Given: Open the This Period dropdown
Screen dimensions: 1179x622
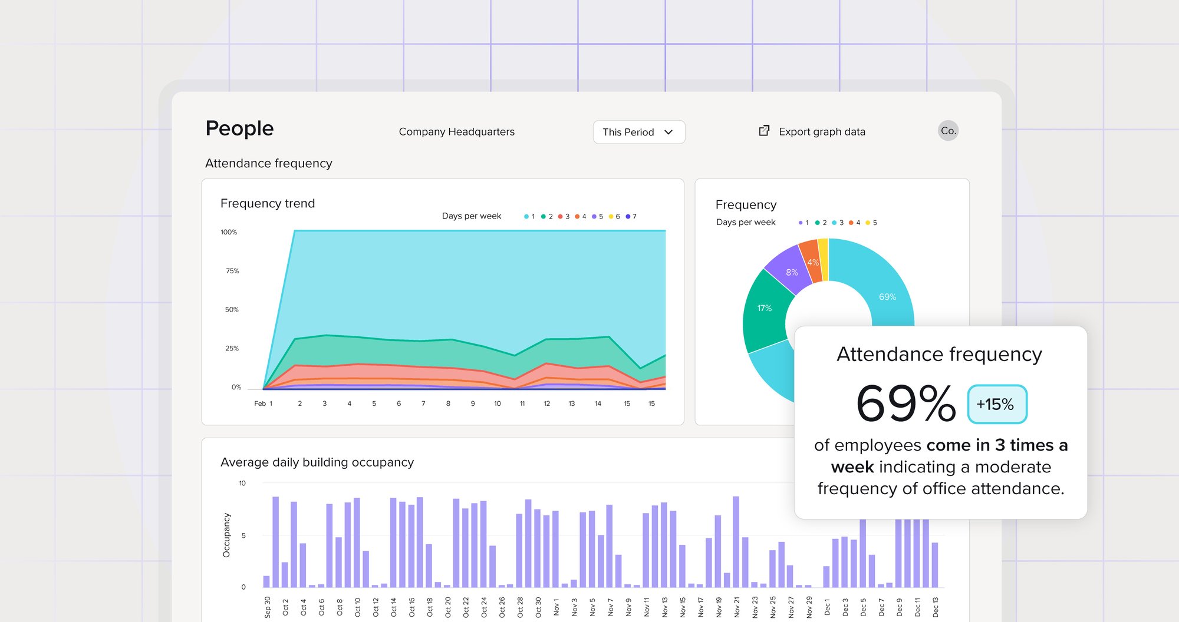Looking at the screenshot, I should click(639, 132).
